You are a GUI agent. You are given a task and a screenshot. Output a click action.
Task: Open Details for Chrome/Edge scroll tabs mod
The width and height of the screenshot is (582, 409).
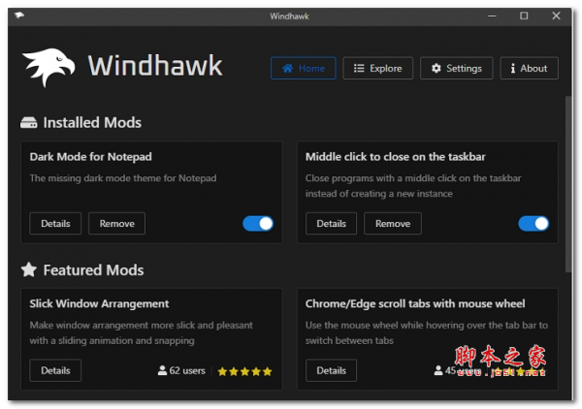click(x=331, y=370)
